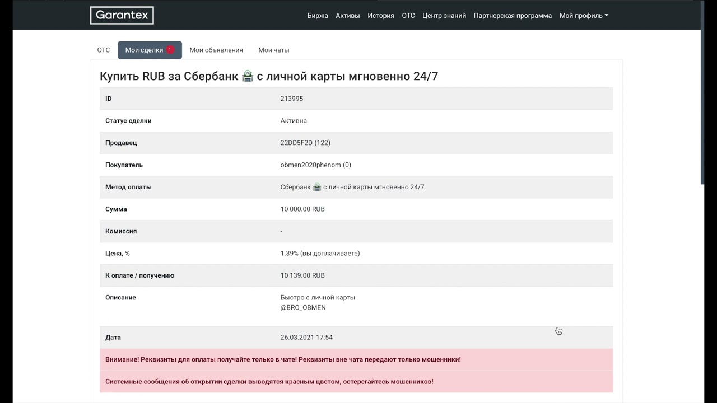Open Партнерская программа link
Screen dimensions: 717x403
pos(513,16)
